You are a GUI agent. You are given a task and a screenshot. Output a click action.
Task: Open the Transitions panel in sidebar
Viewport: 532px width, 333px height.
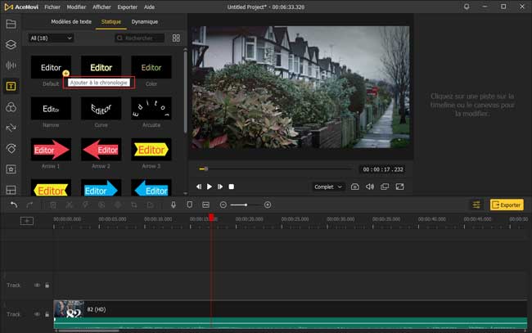click(11, 128)
